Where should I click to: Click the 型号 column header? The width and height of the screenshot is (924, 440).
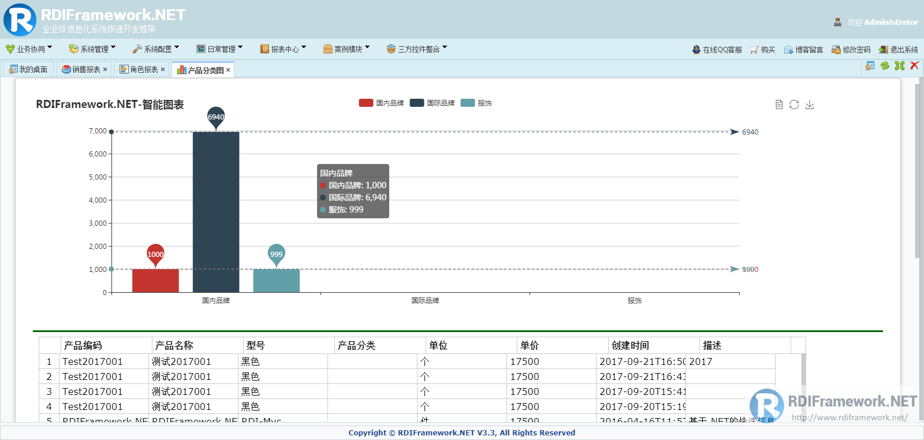(289, 345)
